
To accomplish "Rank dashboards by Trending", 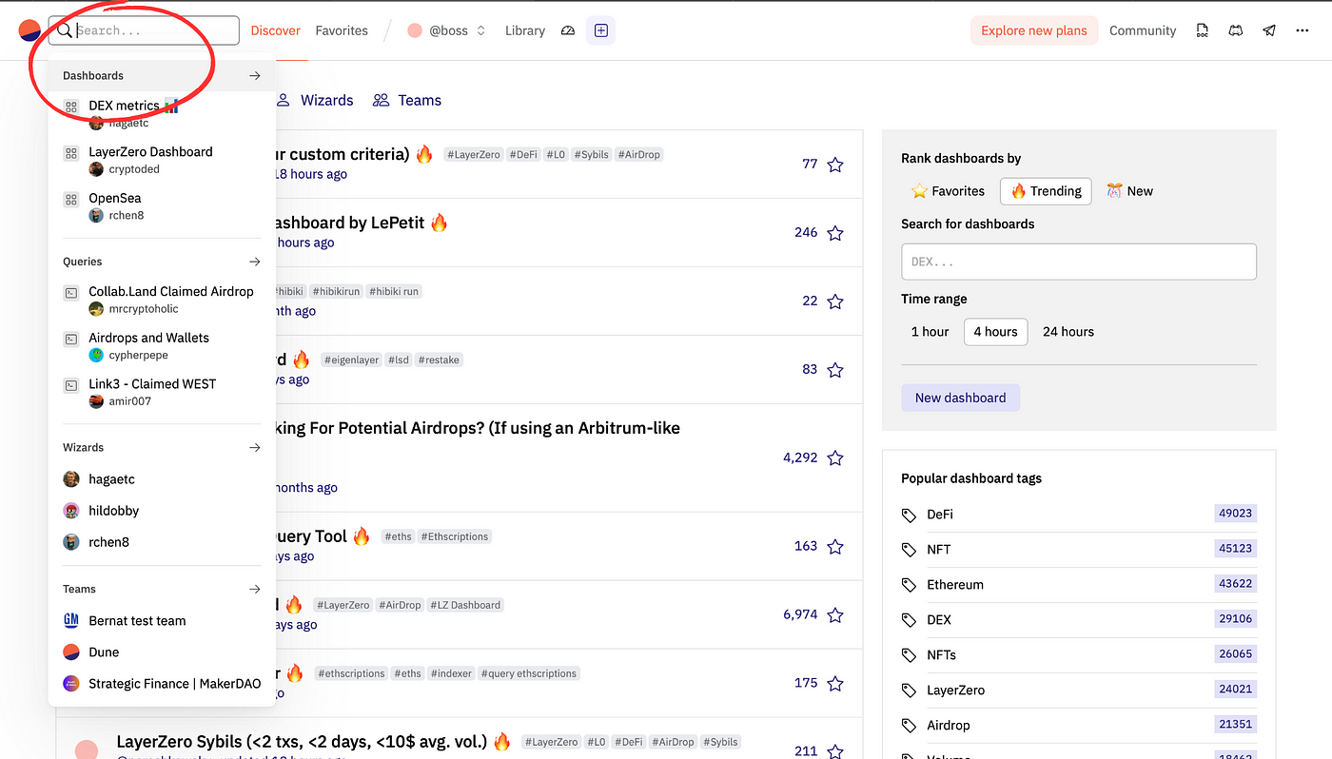I will pos(1046,191).
